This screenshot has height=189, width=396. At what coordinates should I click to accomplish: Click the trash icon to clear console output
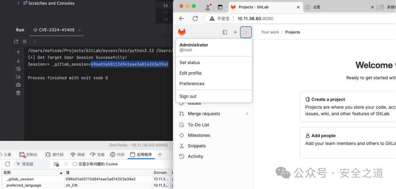[x=18, y=93]
